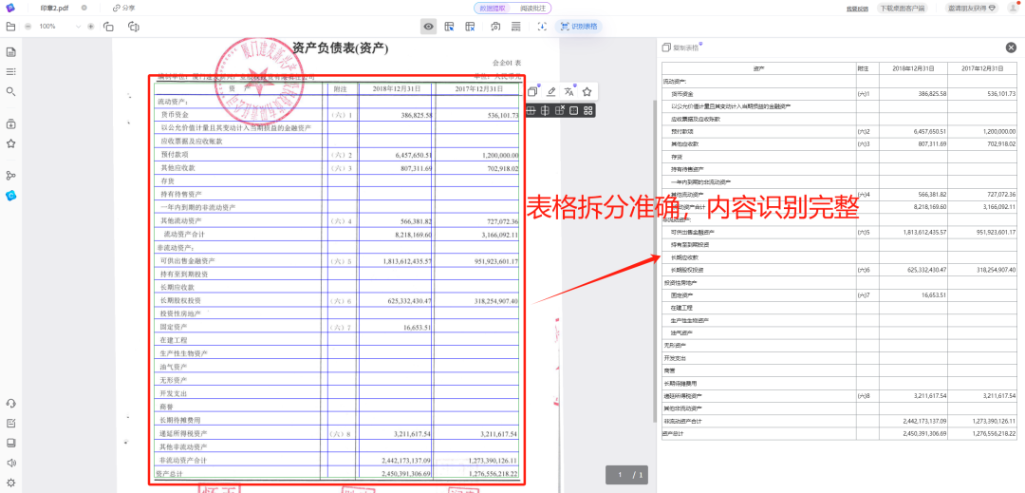The height and width of the screenshot is (493, 1025).
Task: Select the 印章2.pdf file tab
Action: 55,8
